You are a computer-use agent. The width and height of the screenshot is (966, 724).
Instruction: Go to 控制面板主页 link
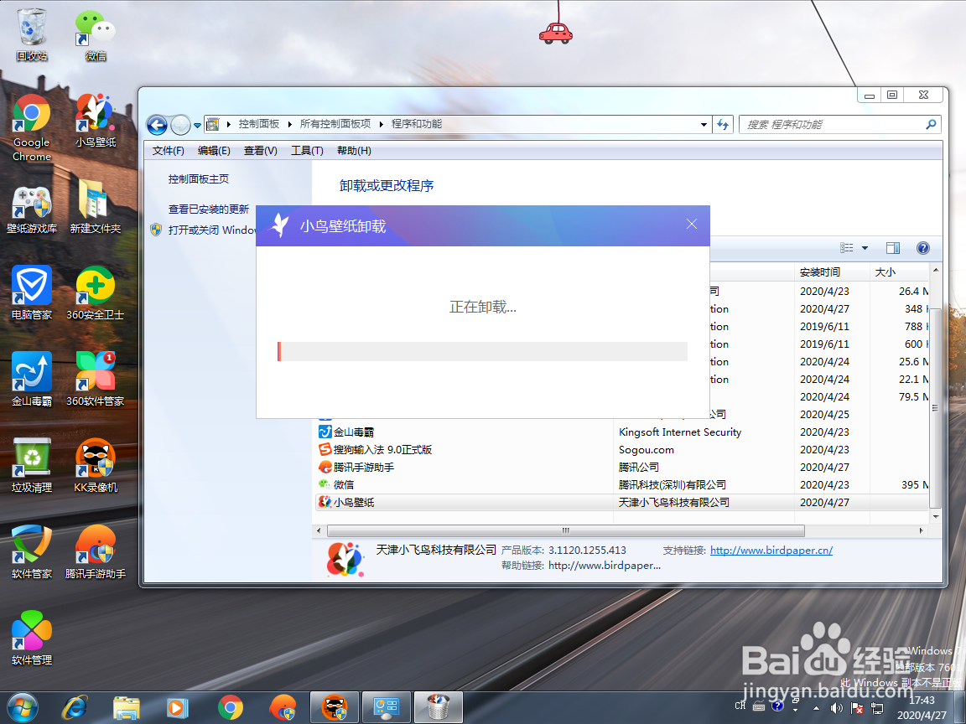[199, 179]
